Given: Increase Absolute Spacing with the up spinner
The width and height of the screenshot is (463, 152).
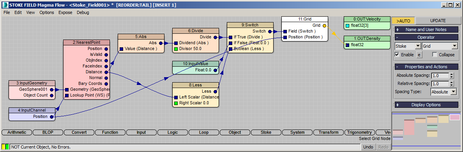Looking at the screenshot, I should [451, 74].
